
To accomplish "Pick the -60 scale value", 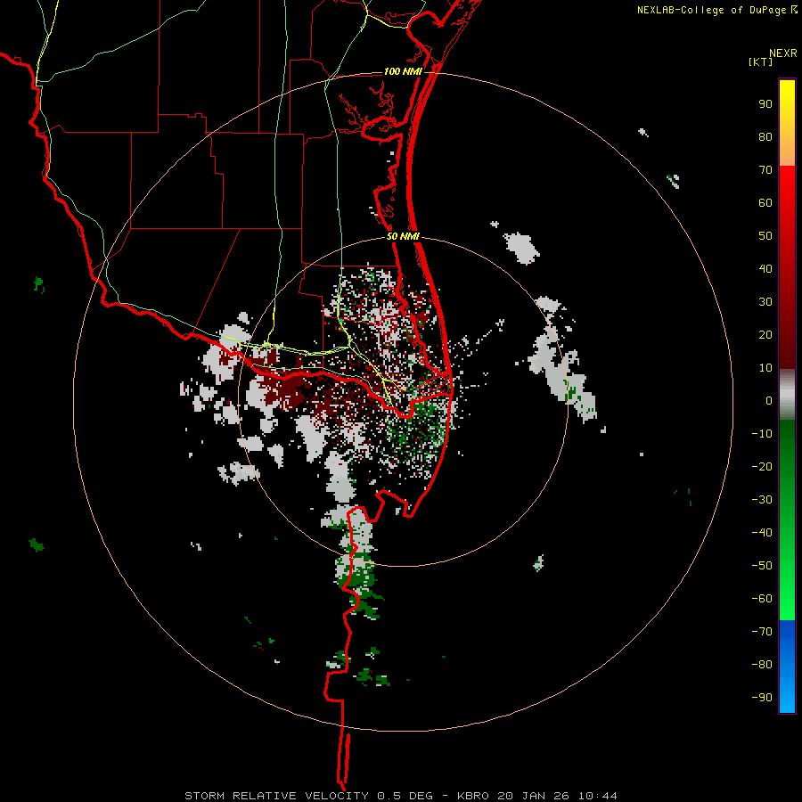I will pos(762,599).
